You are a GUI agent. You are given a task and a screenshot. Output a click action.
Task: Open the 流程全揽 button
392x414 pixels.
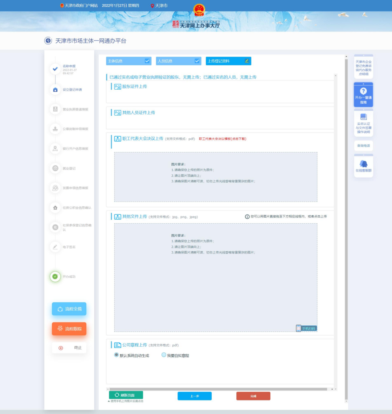coord(69,309)
